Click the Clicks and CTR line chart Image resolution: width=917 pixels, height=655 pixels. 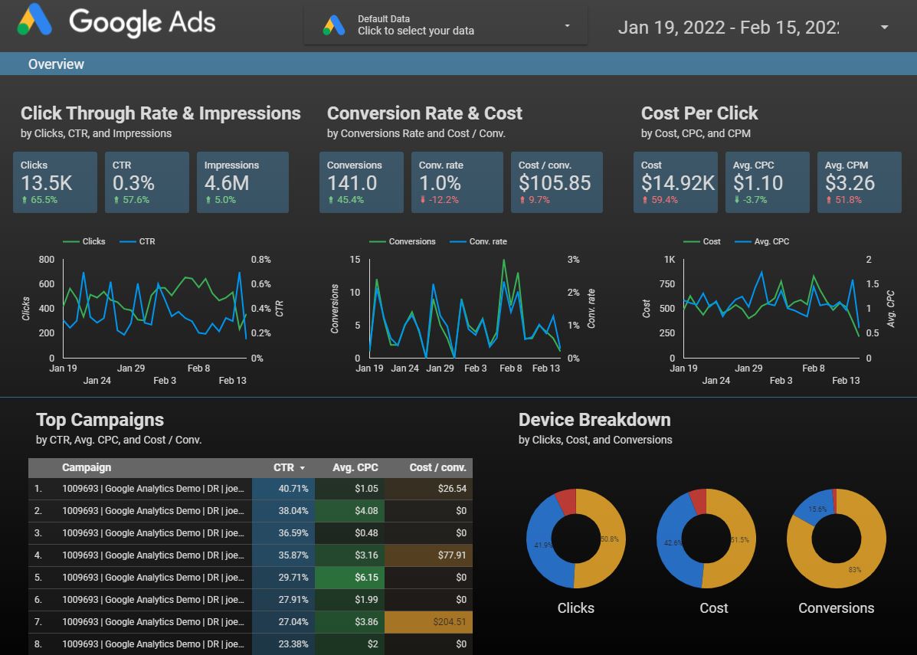pyautogui.click(x=155, y=309)
